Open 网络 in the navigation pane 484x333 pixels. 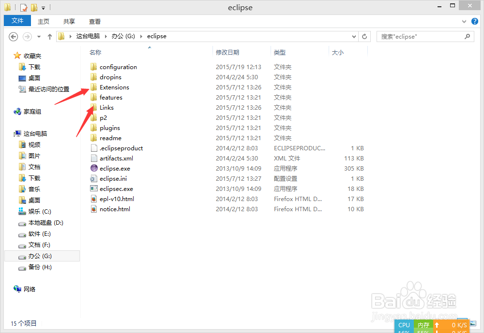pyautogui.click(x=30, y=289)
